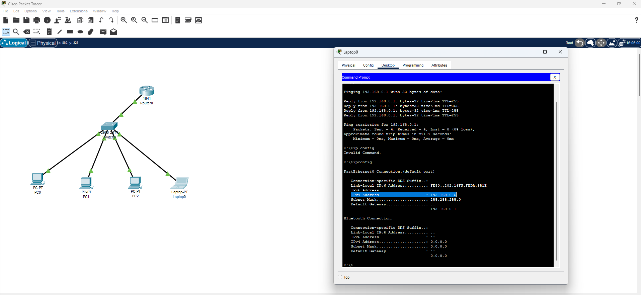Select Laptop0 device in the topology

180,183
